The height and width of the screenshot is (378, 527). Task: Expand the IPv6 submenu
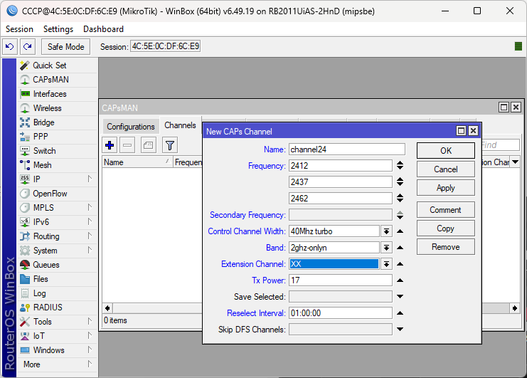90,221
